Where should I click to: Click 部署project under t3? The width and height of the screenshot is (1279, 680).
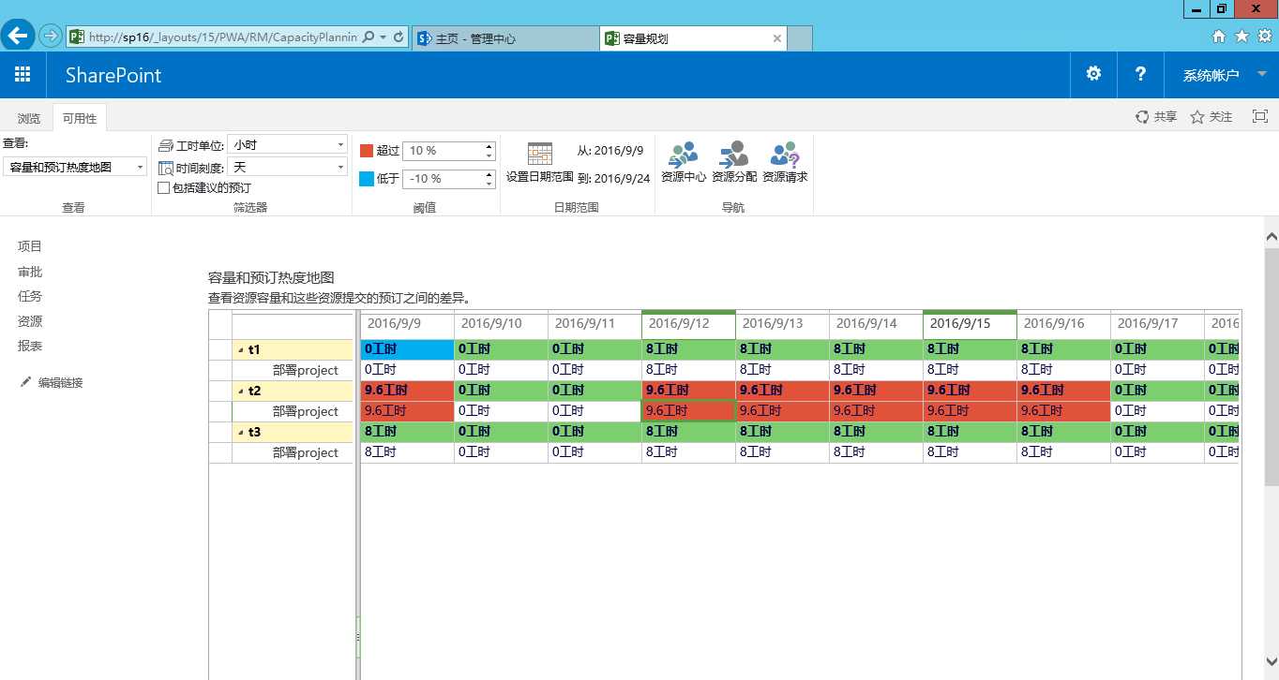[x=306, y=452]
